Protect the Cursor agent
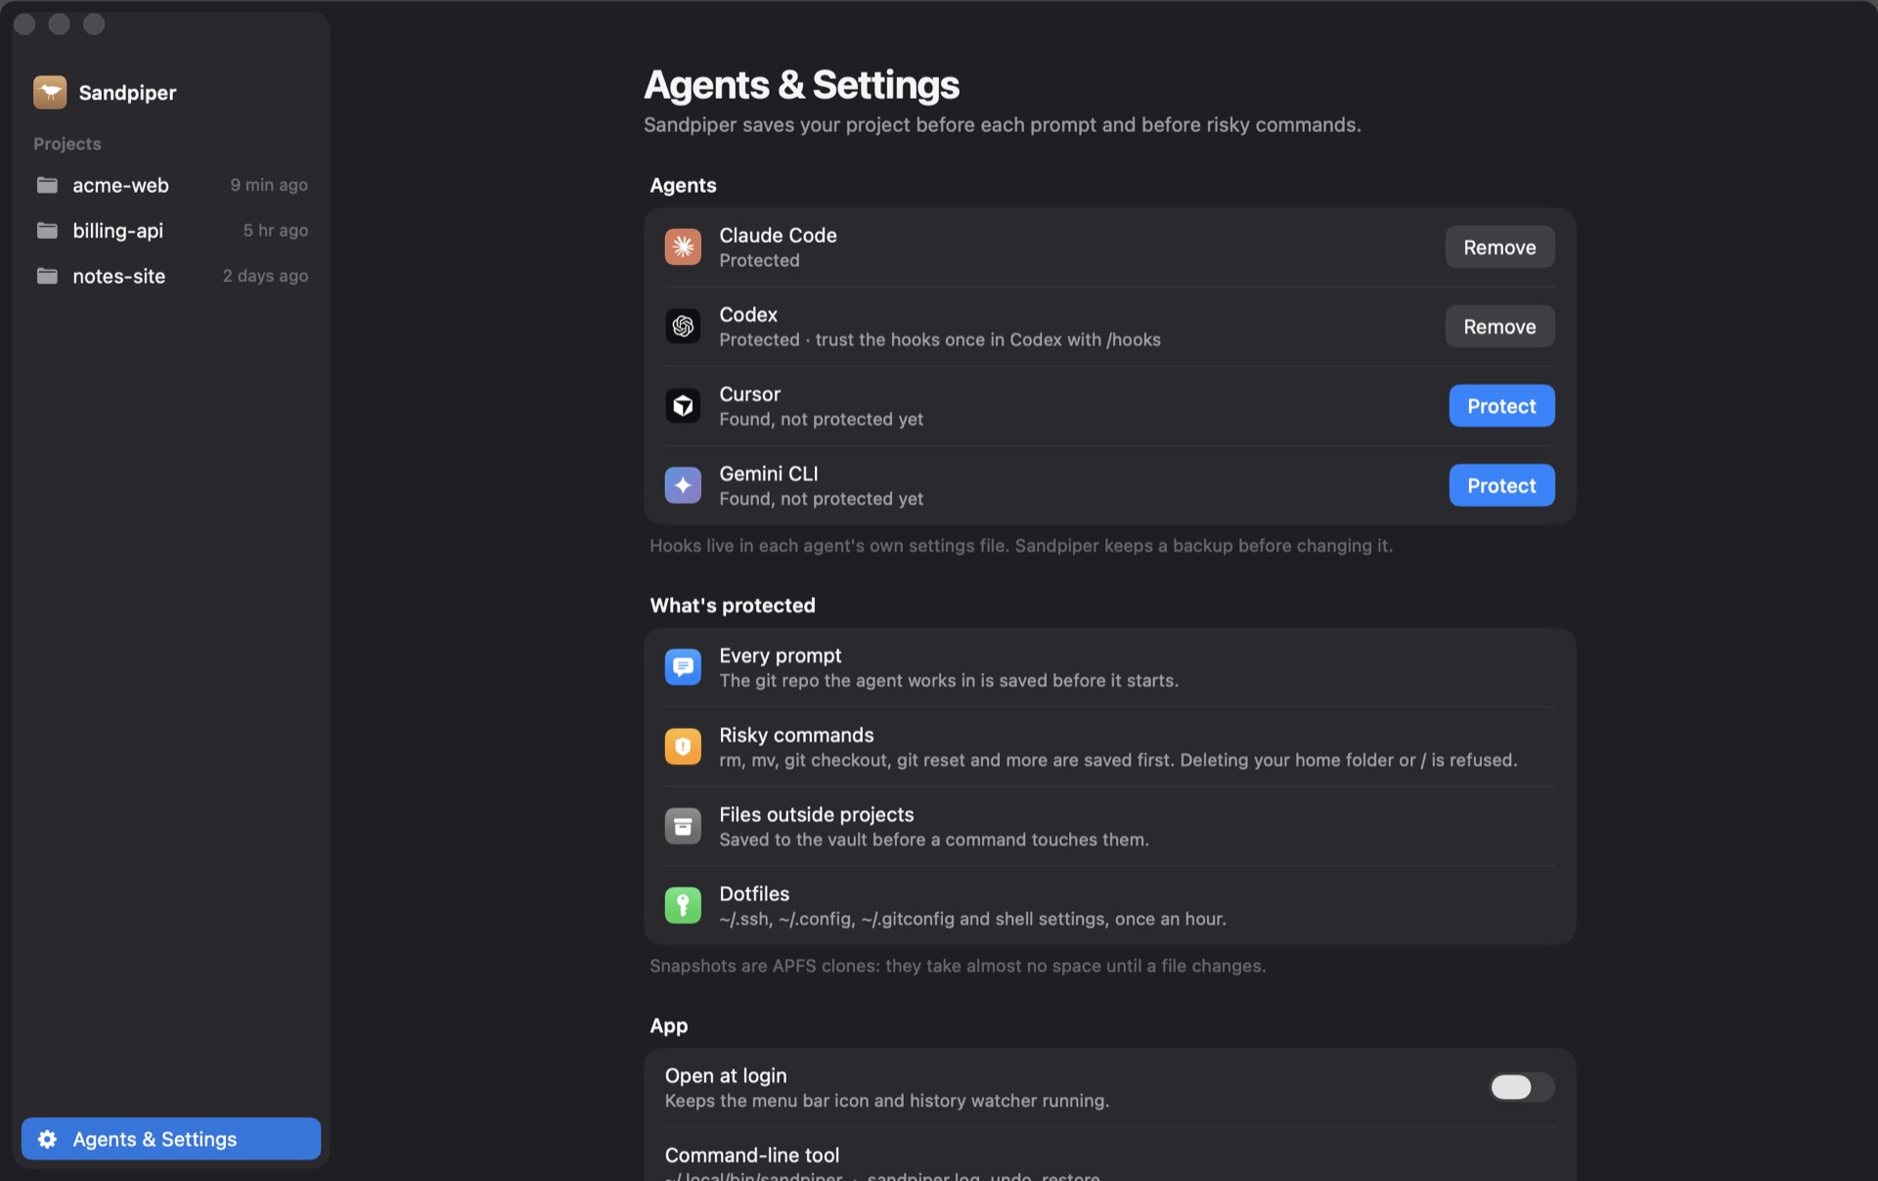Viewport: 1878px width, 1181px height. pyautogui.click(x=1501, y=406)
